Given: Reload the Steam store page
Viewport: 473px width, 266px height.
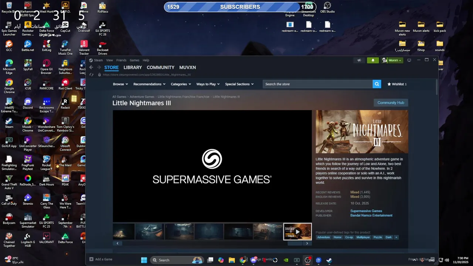Looking at the screenshot, I should [91, 75].
